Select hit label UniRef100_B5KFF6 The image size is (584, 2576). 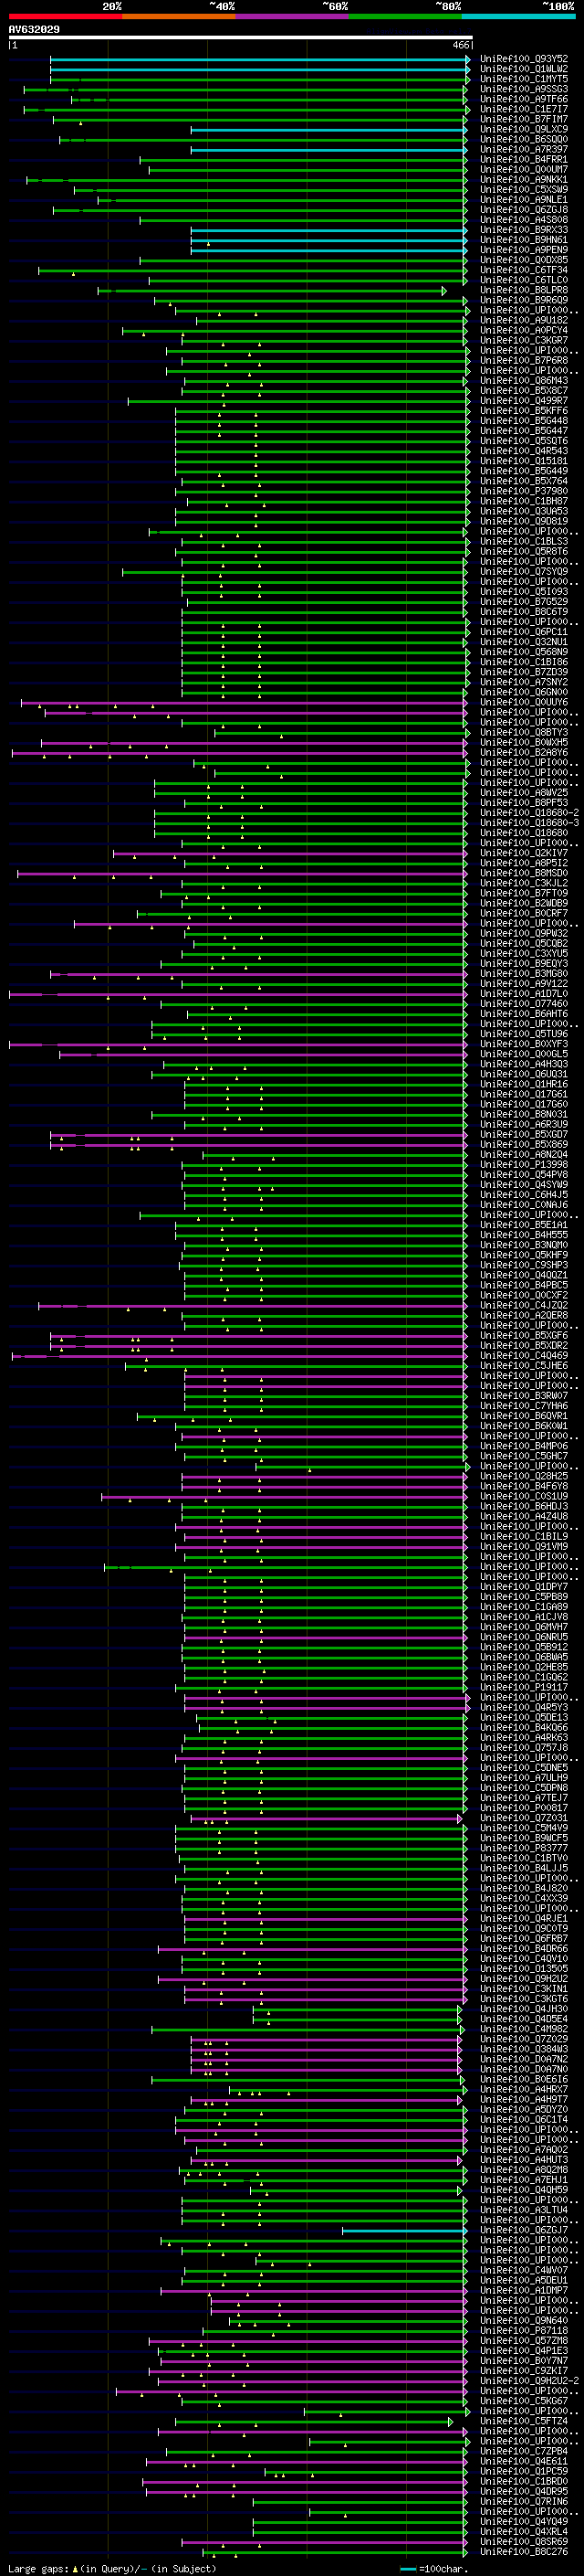tap(524, 411)
